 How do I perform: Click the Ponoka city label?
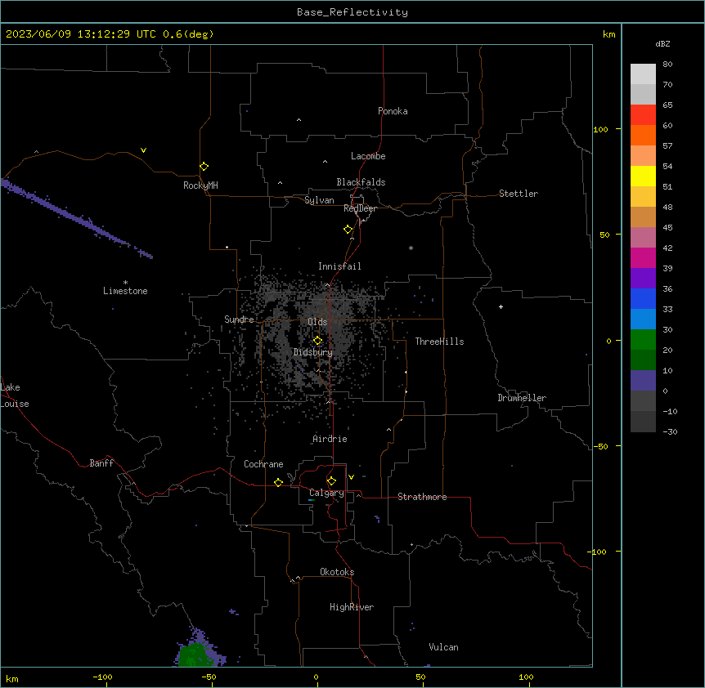pyautogui.click(x=393, y=111)
